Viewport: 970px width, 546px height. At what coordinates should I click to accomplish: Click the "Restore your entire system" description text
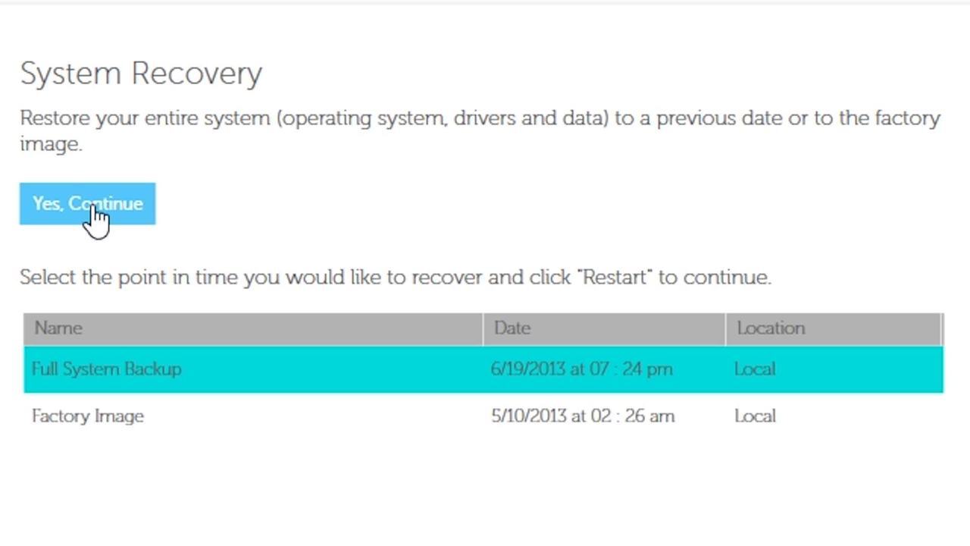pyautogui.click(x=144, y=118)
